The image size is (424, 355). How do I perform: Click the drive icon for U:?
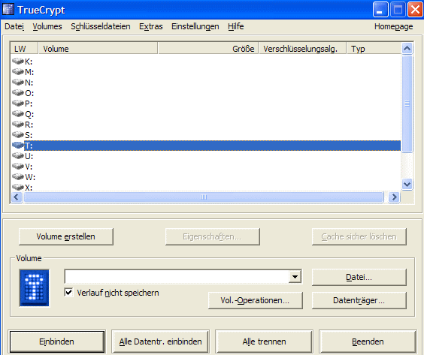coord(18,156)
